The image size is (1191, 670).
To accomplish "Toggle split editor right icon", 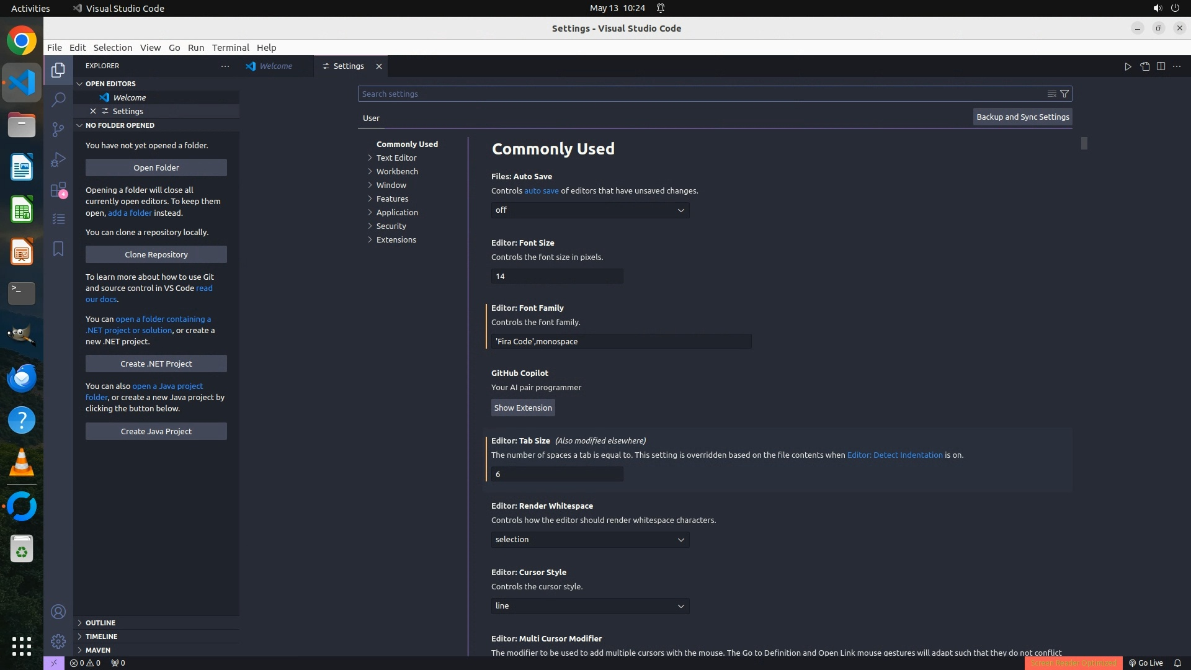I will [1161, 66].
